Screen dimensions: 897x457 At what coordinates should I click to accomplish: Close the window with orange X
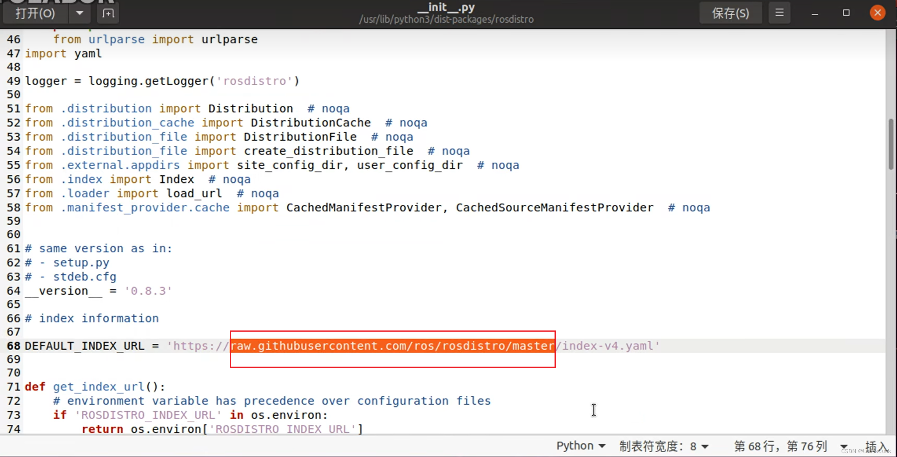click(x=877, y=13)
